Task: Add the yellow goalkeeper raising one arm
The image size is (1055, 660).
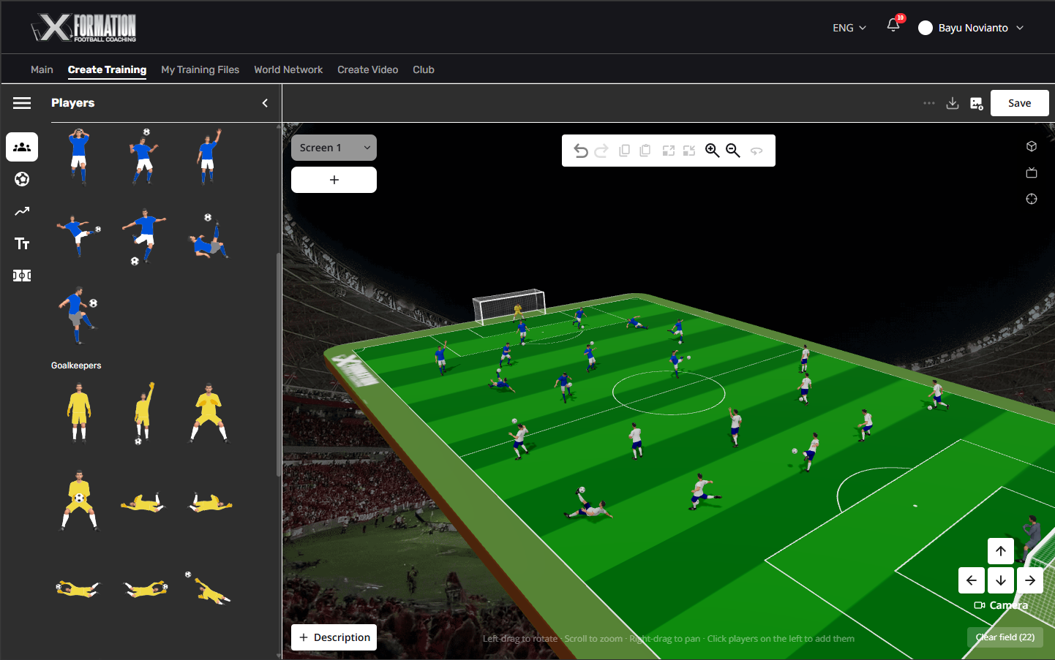Action: point(143,413)
